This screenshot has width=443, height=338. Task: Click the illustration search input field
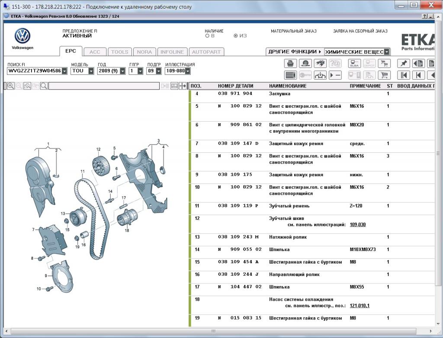pyautogui.click(x=104, y=86)
